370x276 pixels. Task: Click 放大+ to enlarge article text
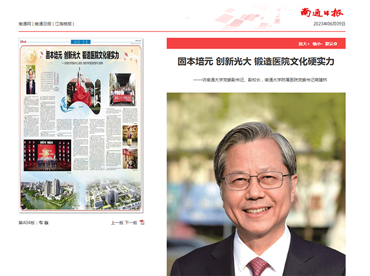click(x=304, y=43)
